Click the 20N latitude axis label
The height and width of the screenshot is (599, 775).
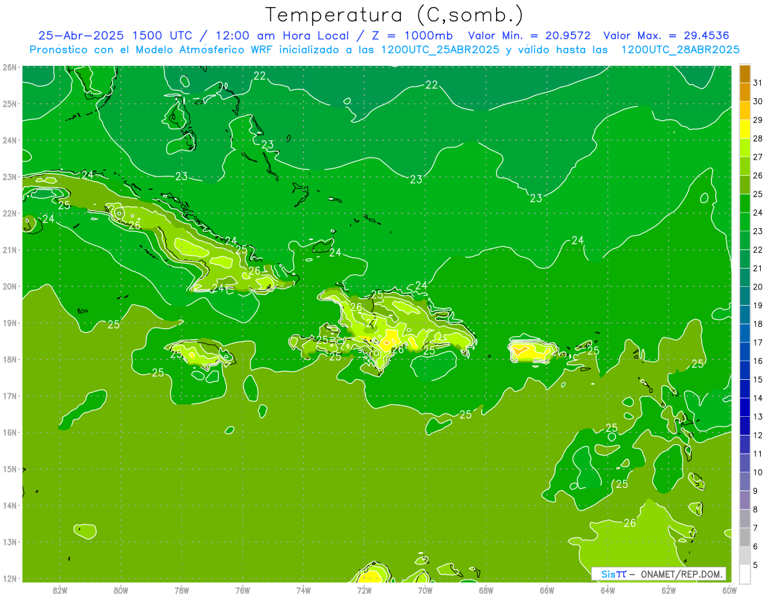[9, 286]
